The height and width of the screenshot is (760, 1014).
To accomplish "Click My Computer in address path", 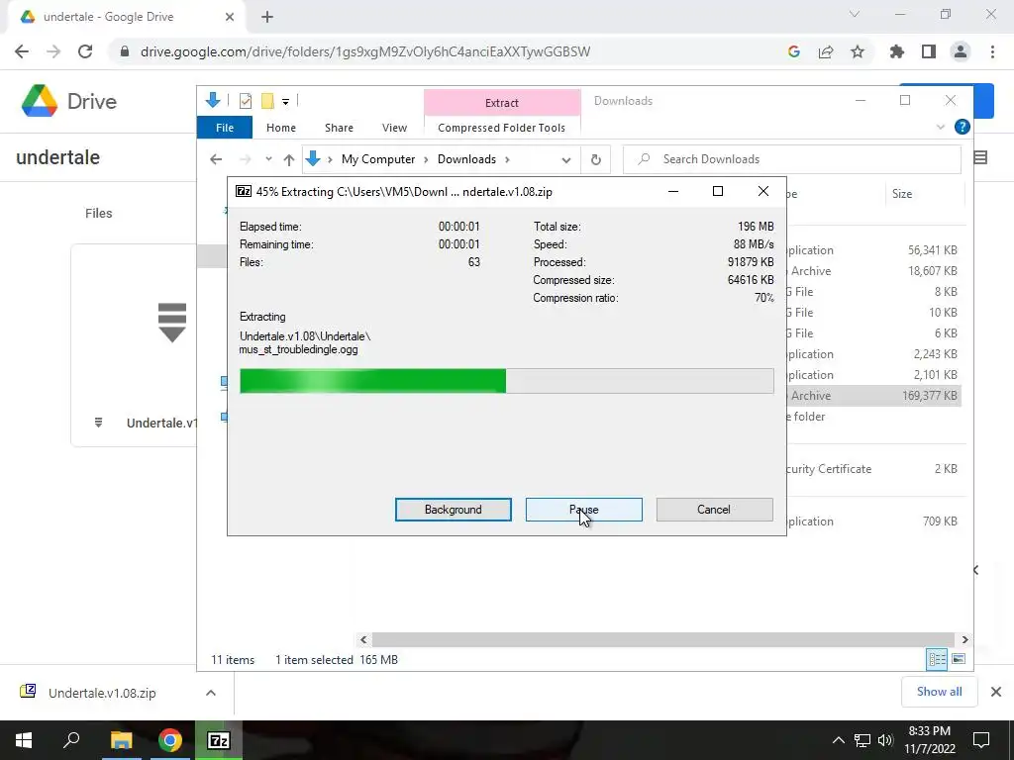I will [378, 159].
